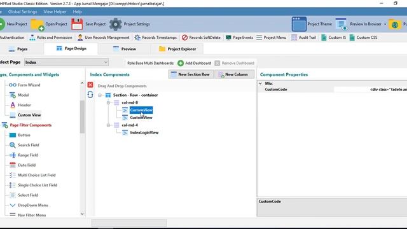Select the Search Field magnifier icon

13,145
